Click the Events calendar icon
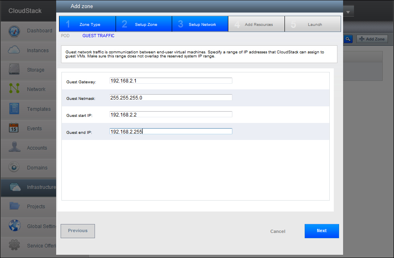Image resolution: width=394 pixels, height=258 pixels. [14, 129]
